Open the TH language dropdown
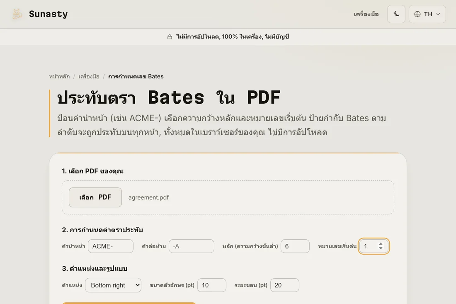 click(427, 14)
